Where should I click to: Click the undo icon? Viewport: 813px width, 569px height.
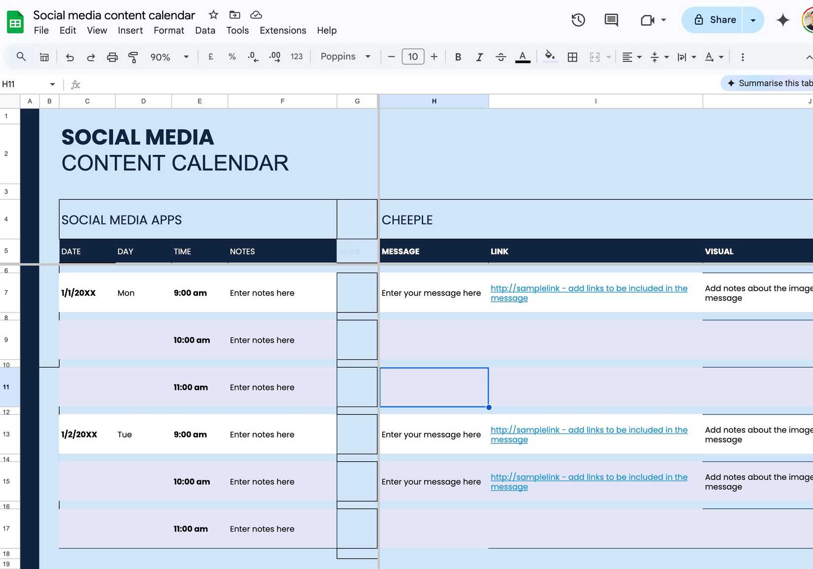click(x=69, y=57)
